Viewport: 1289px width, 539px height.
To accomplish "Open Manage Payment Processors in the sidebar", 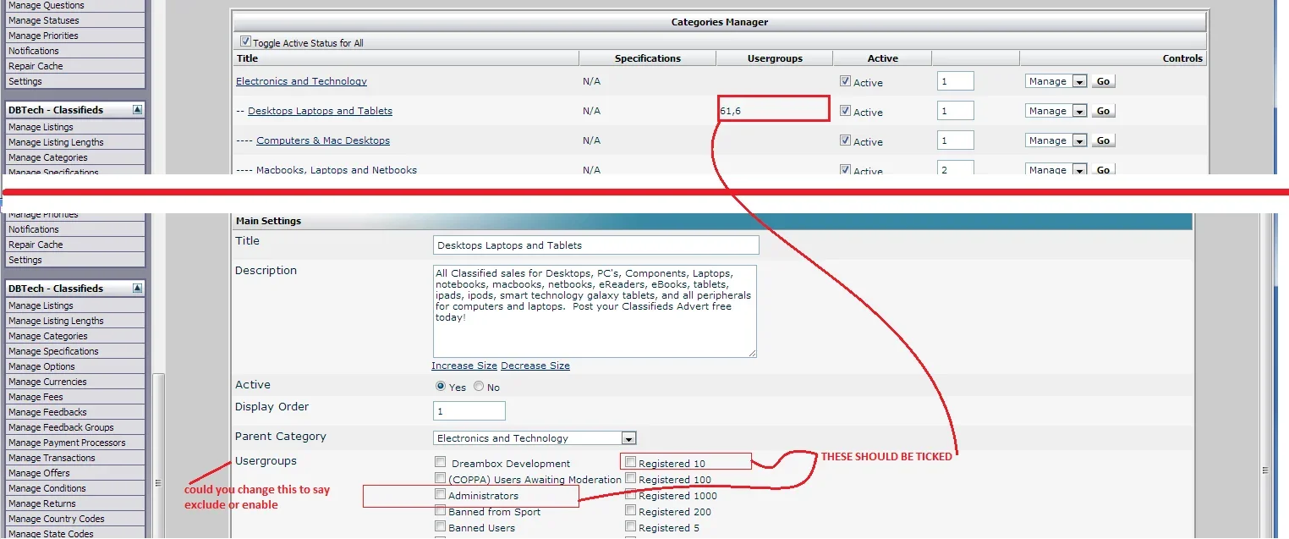I will point(67,443).
